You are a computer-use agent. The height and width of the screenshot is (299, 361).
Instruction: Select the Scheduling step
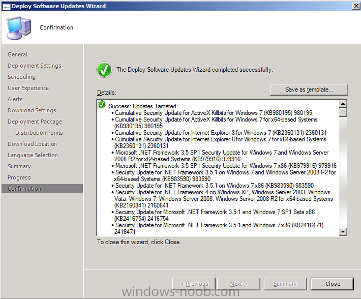(x=22, y=77)
